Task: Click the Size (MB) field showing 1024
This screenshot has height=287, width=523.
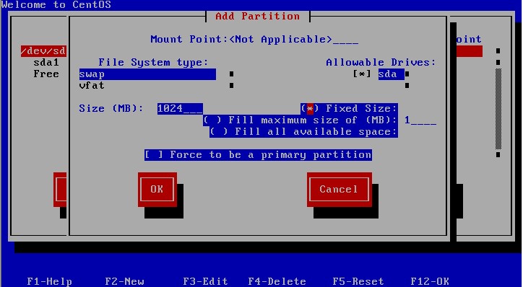Action: (x=180, y=109)
